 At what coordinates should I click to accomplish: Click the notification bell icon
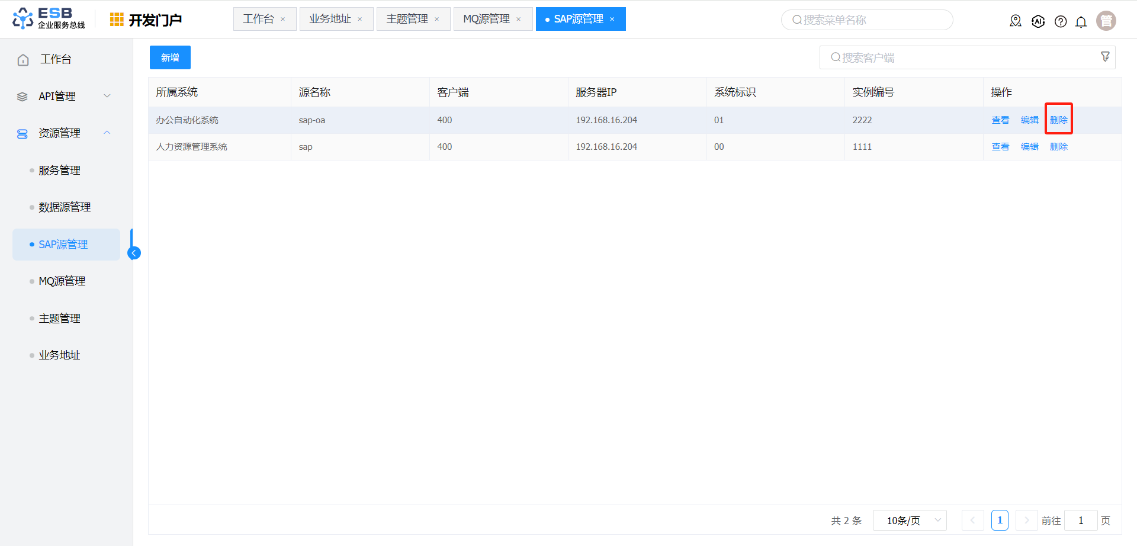(x=1081, y=22)
